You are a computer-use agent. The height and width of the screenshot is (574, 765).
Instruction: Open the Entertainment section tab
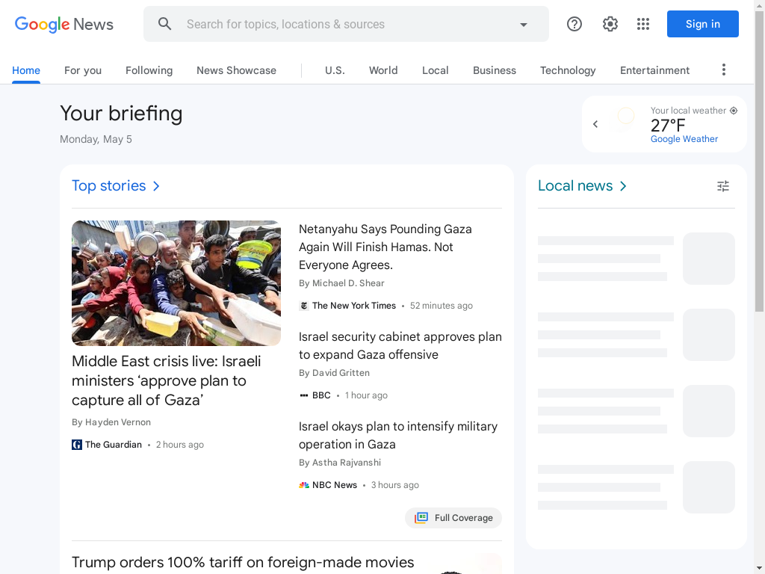tap(654, 70)
